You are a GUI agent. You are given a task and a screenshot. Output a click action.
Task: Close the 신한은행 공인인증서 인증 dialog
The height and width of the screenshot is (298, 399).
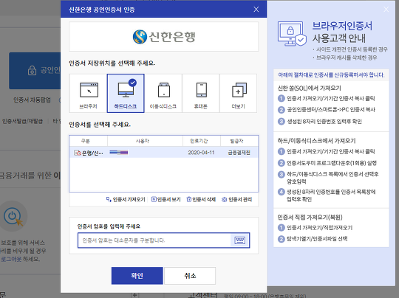point(256,10)
